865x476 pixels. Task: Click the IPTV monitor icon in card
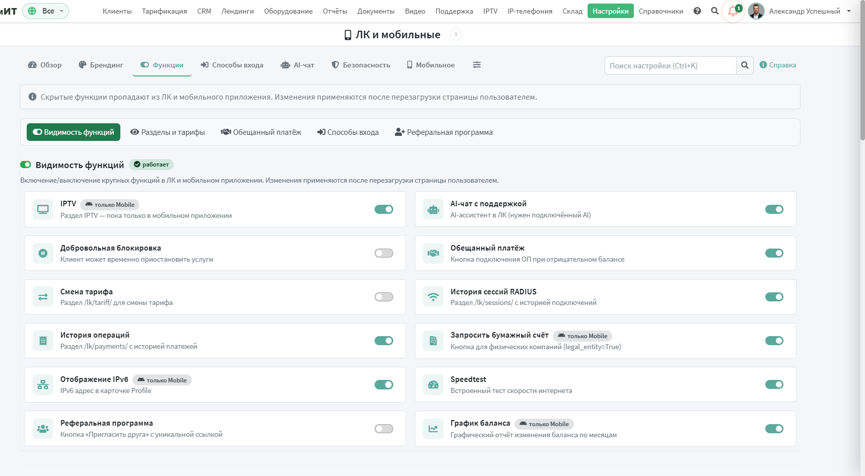43,209
